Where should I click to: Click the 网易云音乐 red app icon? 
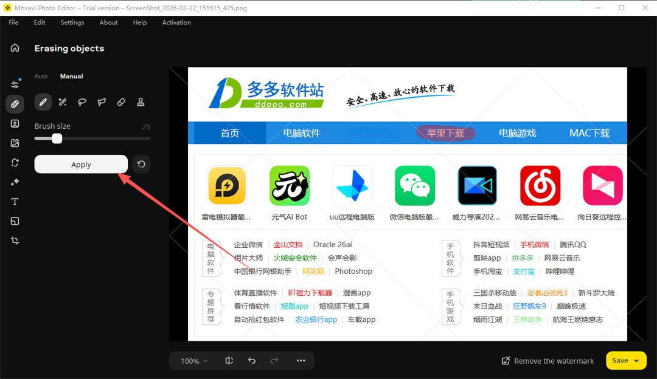(x=540, y=186)
